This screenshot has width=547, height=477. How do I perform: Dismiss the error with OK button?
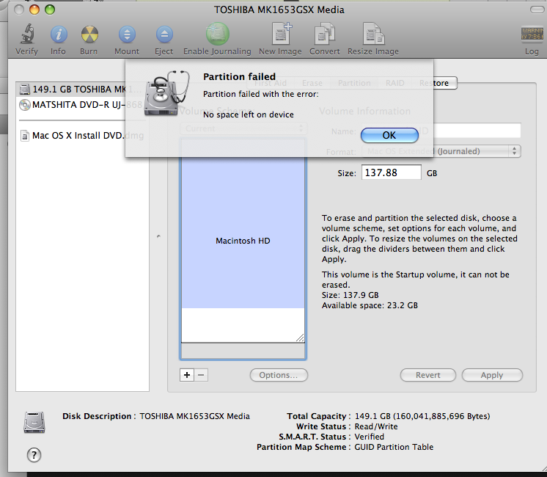[x=389, y=136]
